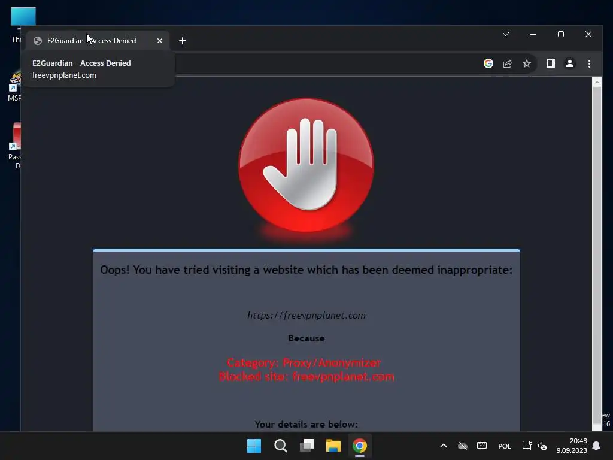Select the E2Guardian - Access Denied tab
This screenshot has width=613, height=460.
[x=98, y=41]
